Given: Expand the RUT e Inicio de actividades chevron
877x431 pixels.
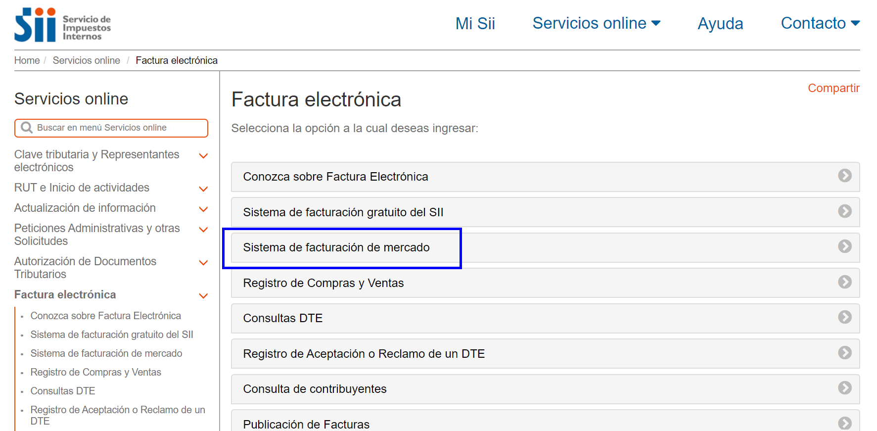Looking at the screenshot, I should tap(203, 189).
